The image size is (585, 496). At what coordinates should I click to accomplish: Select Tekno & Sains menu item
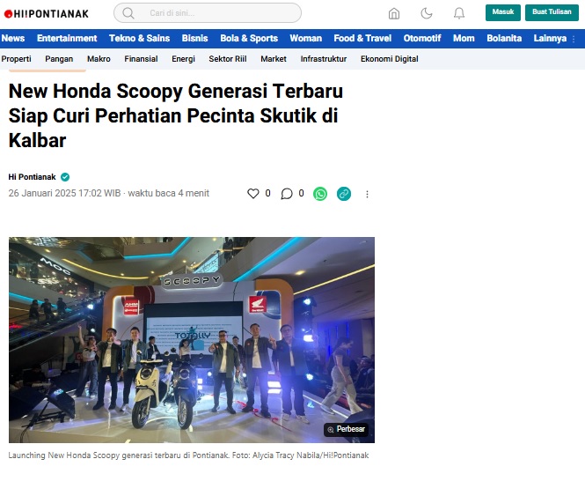point(139,39)
